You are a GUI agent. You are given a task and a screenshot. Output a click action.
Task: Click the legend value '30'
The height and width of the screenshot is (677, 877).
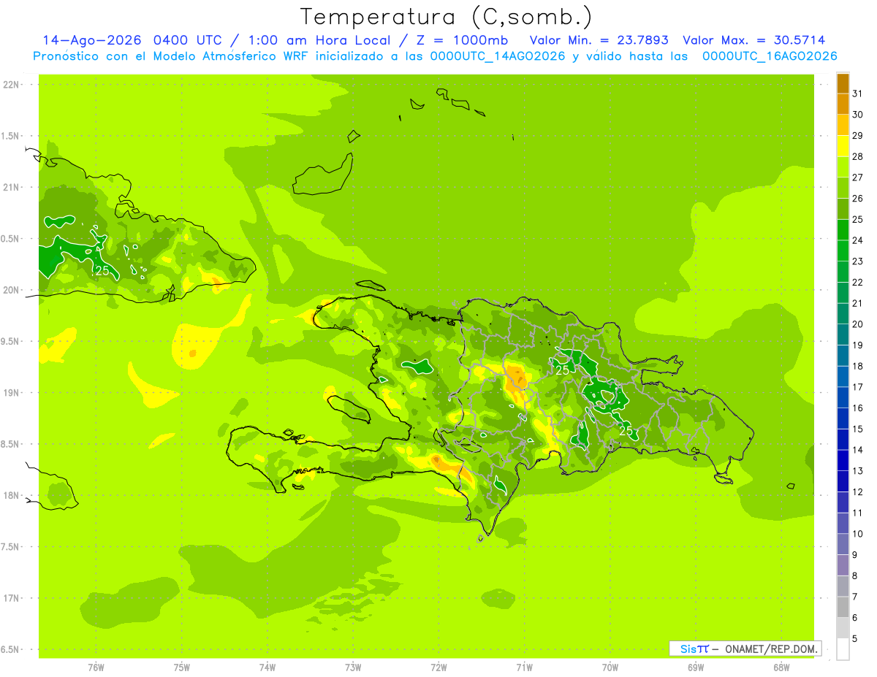click(x=858, y=115)
